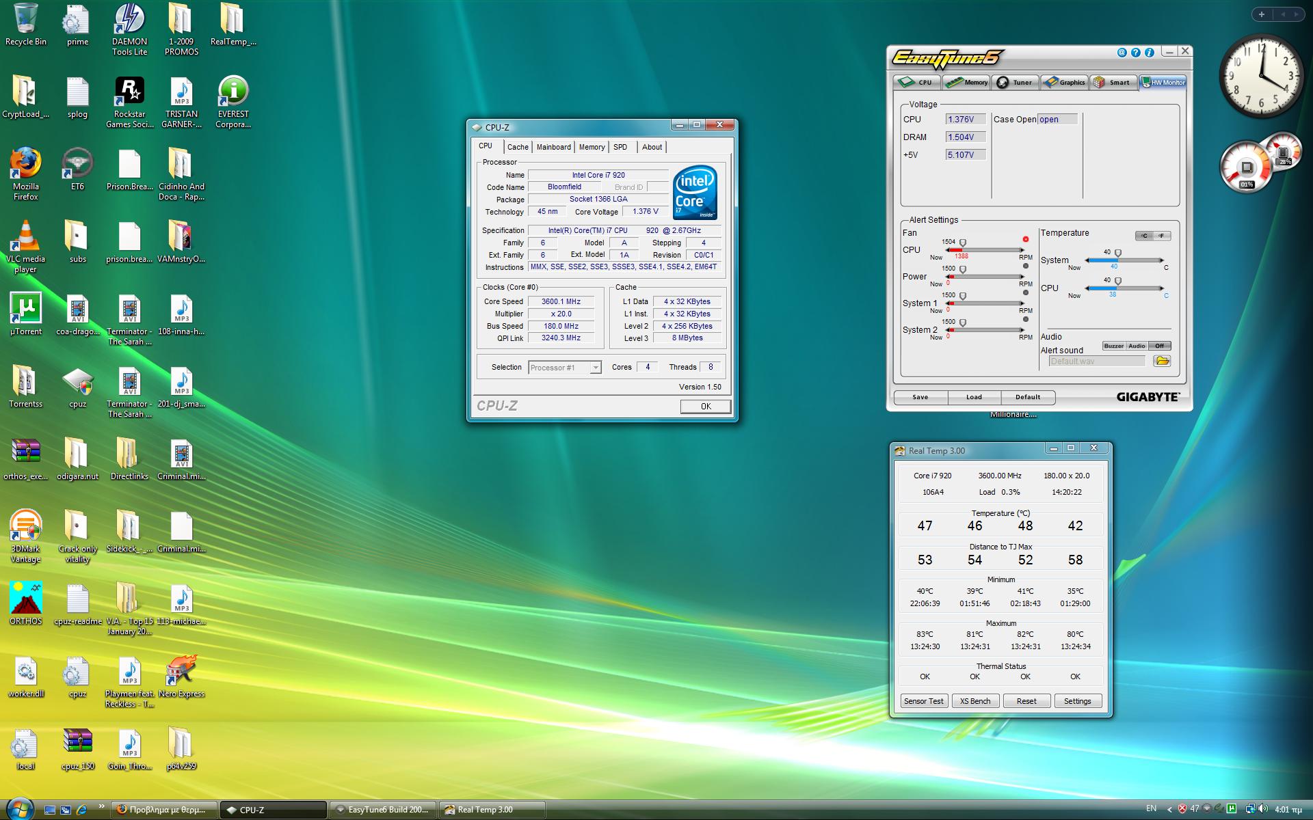Switch to CPU-Z Cache tab
This screenshot has width=1313, height=820.
point(518,147)
